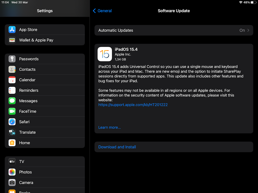Open the Translate settings icon
Screen dimensions: 258x193
[12, 132]
